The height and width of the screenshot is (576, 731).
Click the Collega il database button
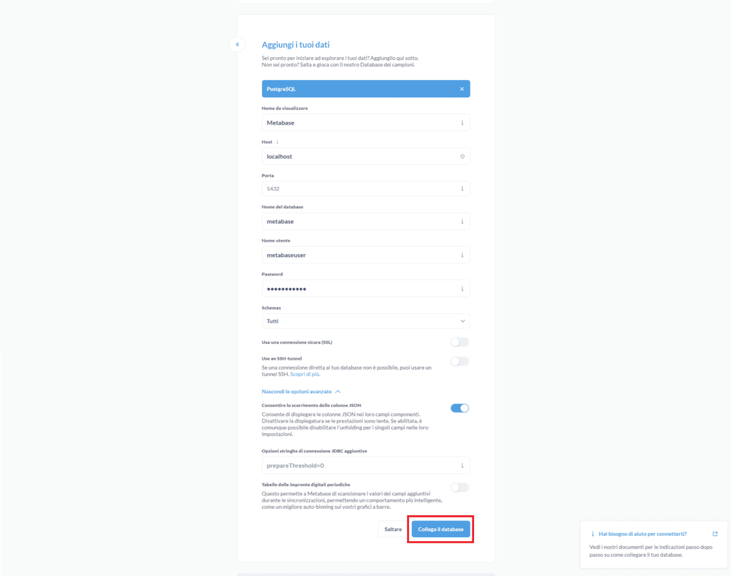click(440, 529)
